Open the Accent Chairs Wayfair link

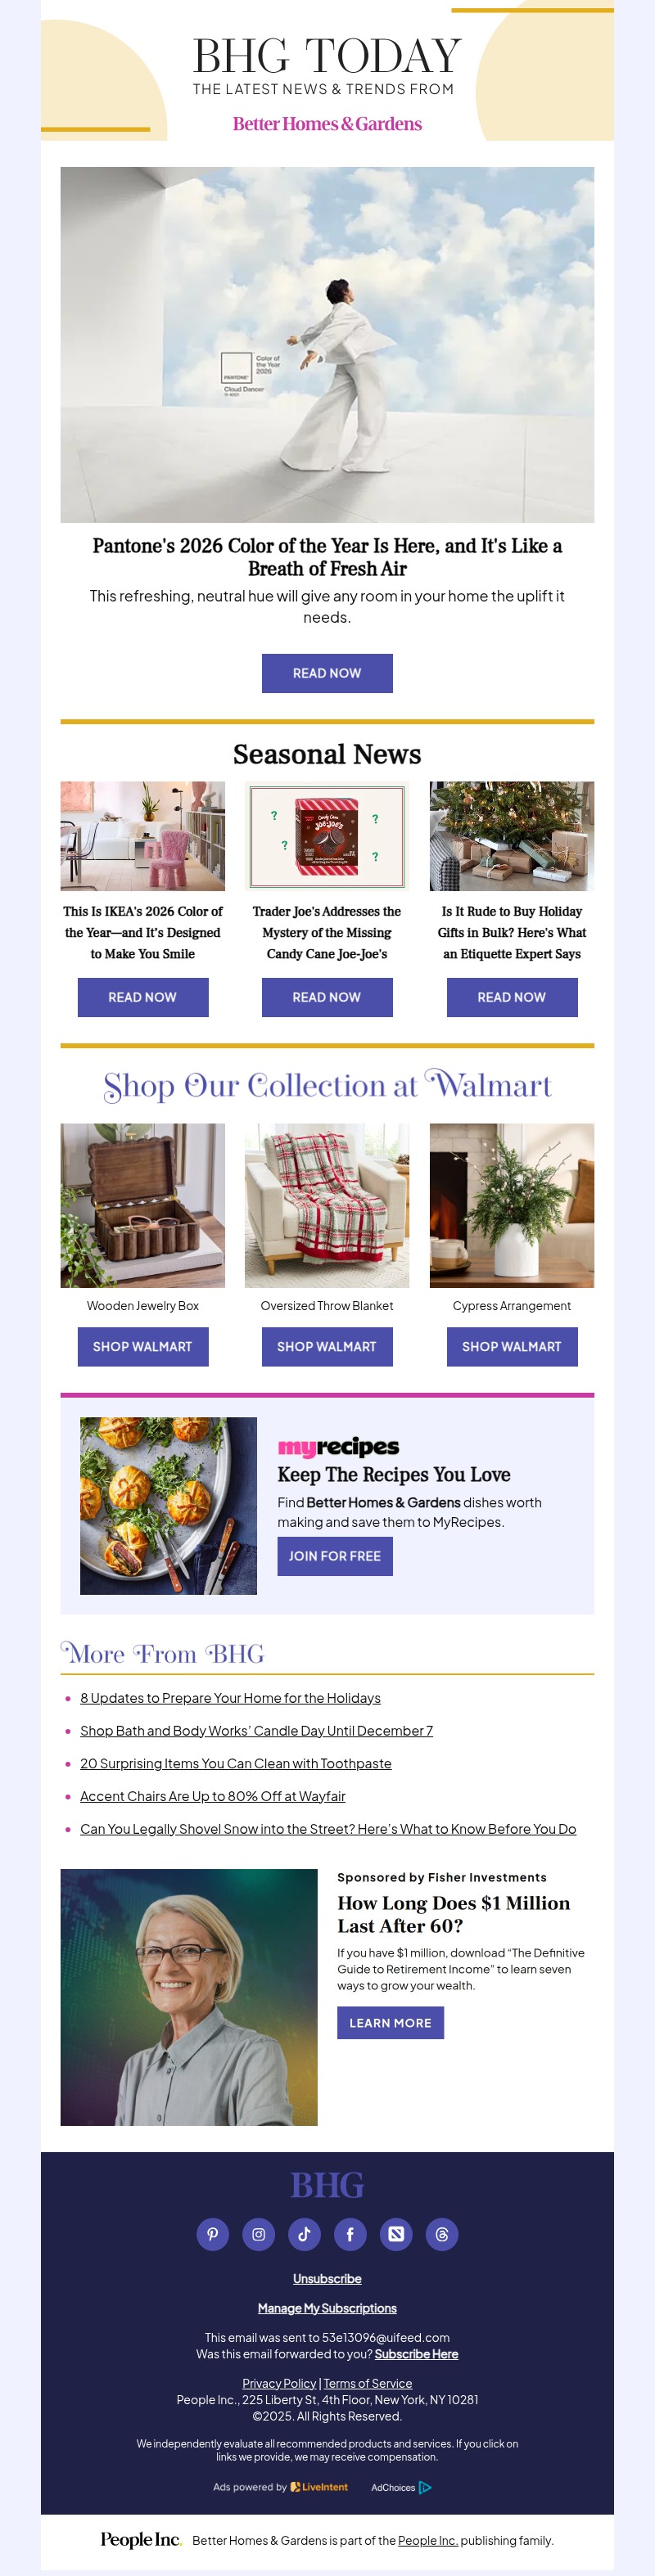[x=213, y=1796]
